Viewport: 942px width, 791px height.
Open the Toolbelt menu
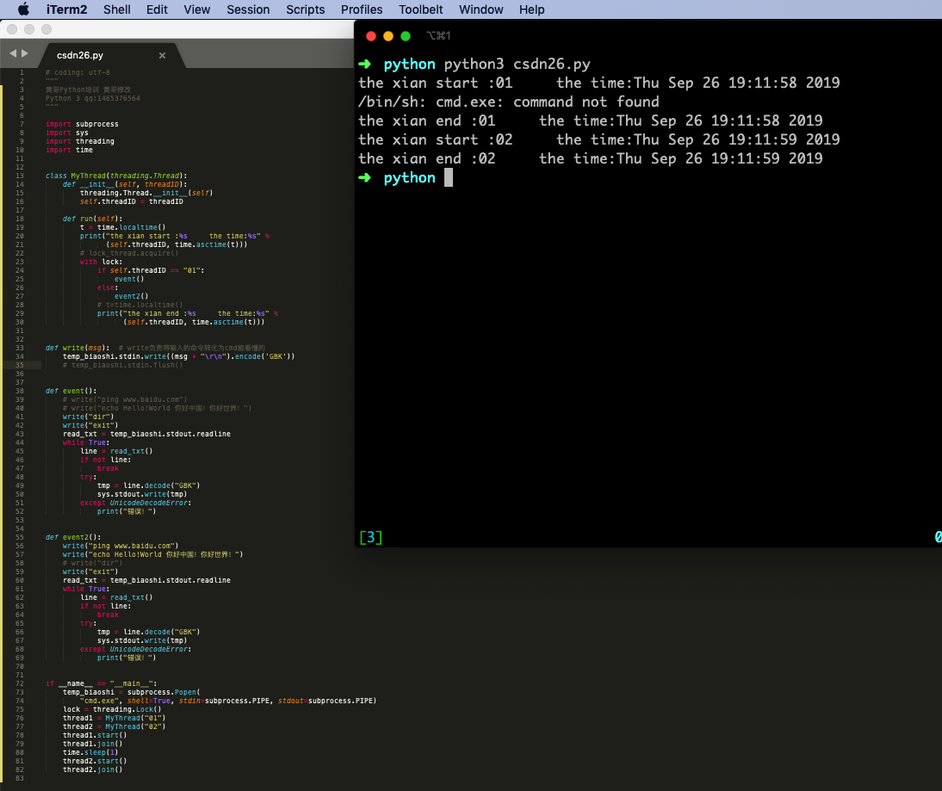tap(420, 9)
